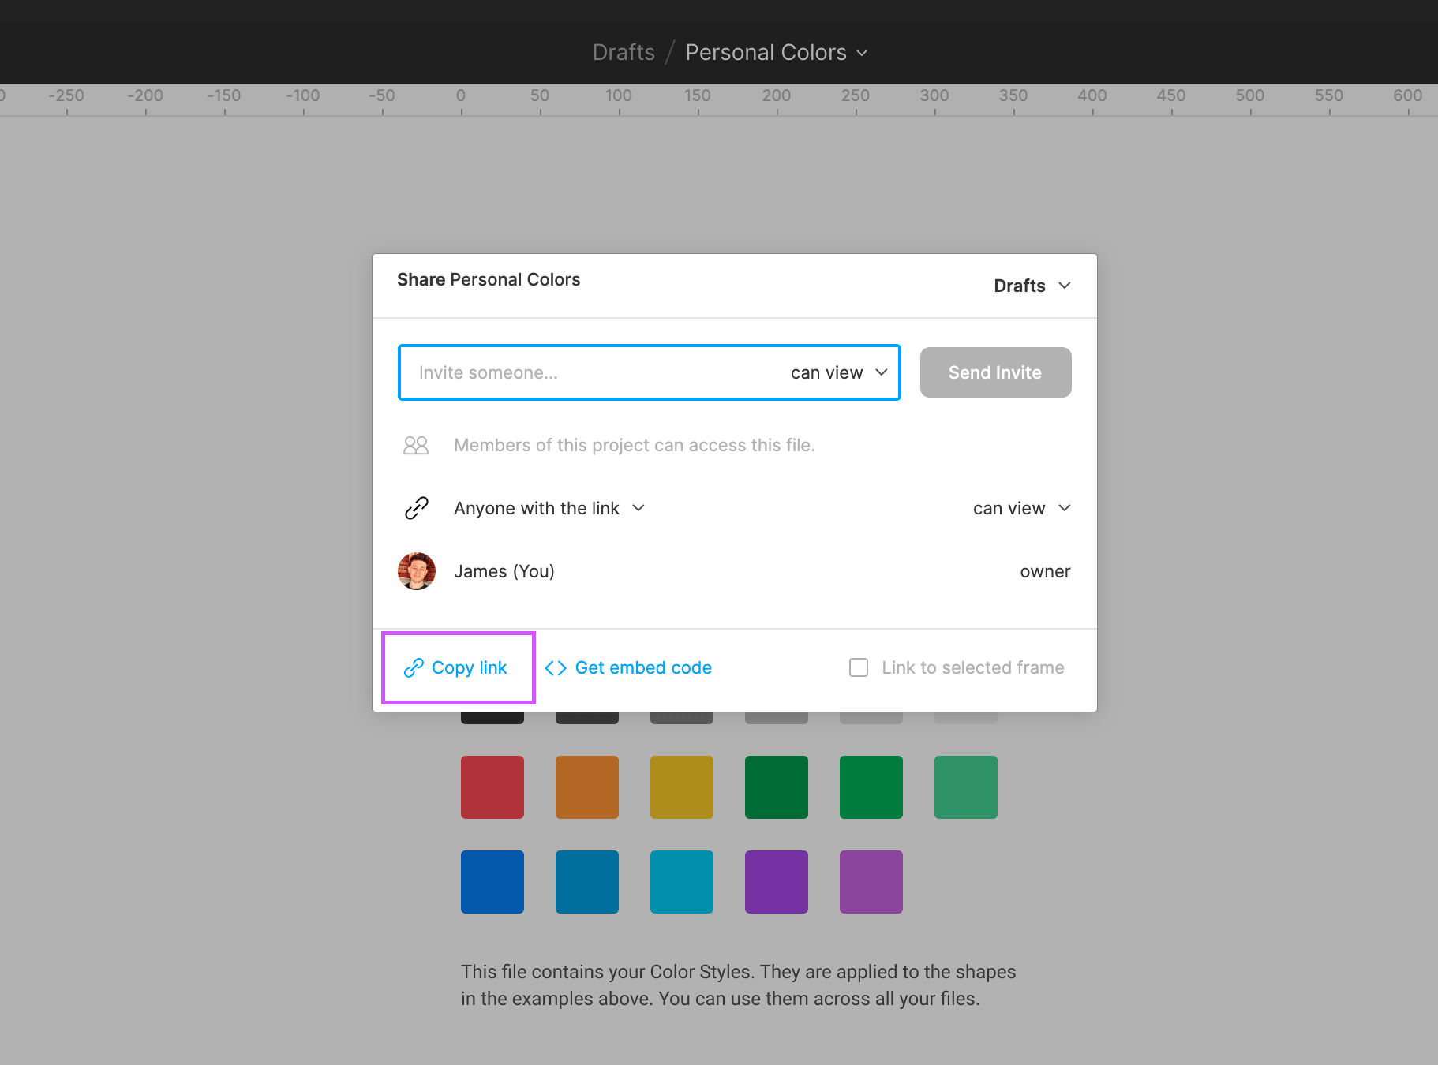Select the deep purple color swatch
The width and height of the screenshot is (1438, 1065).
pyautogui.click(x=777, y=882)
